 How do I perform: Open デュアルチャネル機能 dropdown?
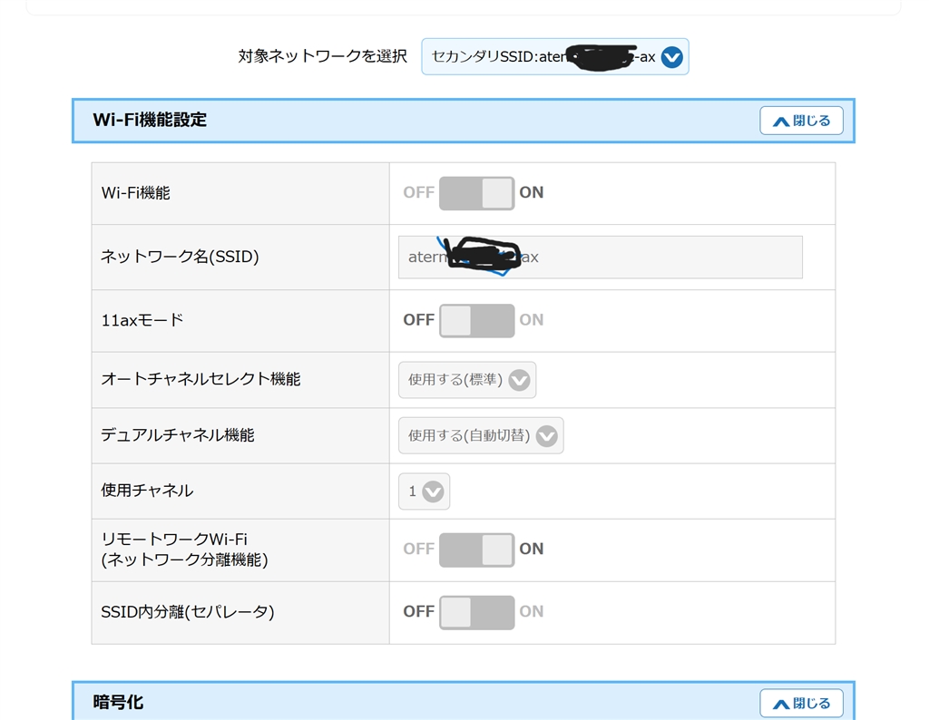[x=480, y=436]
